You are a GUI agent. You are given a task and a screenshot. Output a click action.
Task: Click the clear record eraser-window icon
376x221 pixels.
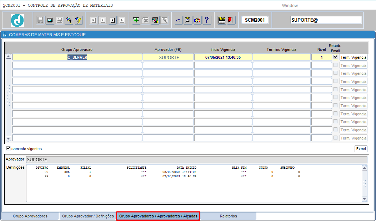click(155, 20)
